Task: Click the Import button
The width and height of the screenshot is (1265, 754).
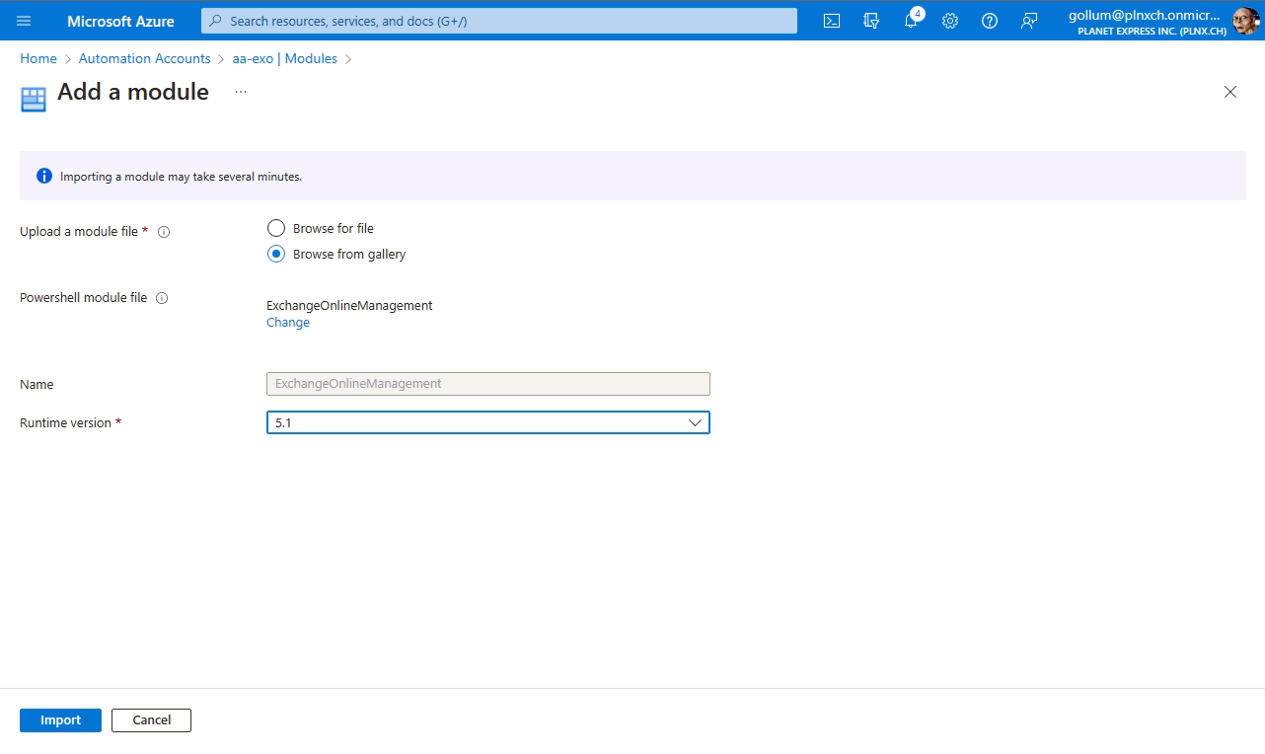Action: click(x=60, y=719)
